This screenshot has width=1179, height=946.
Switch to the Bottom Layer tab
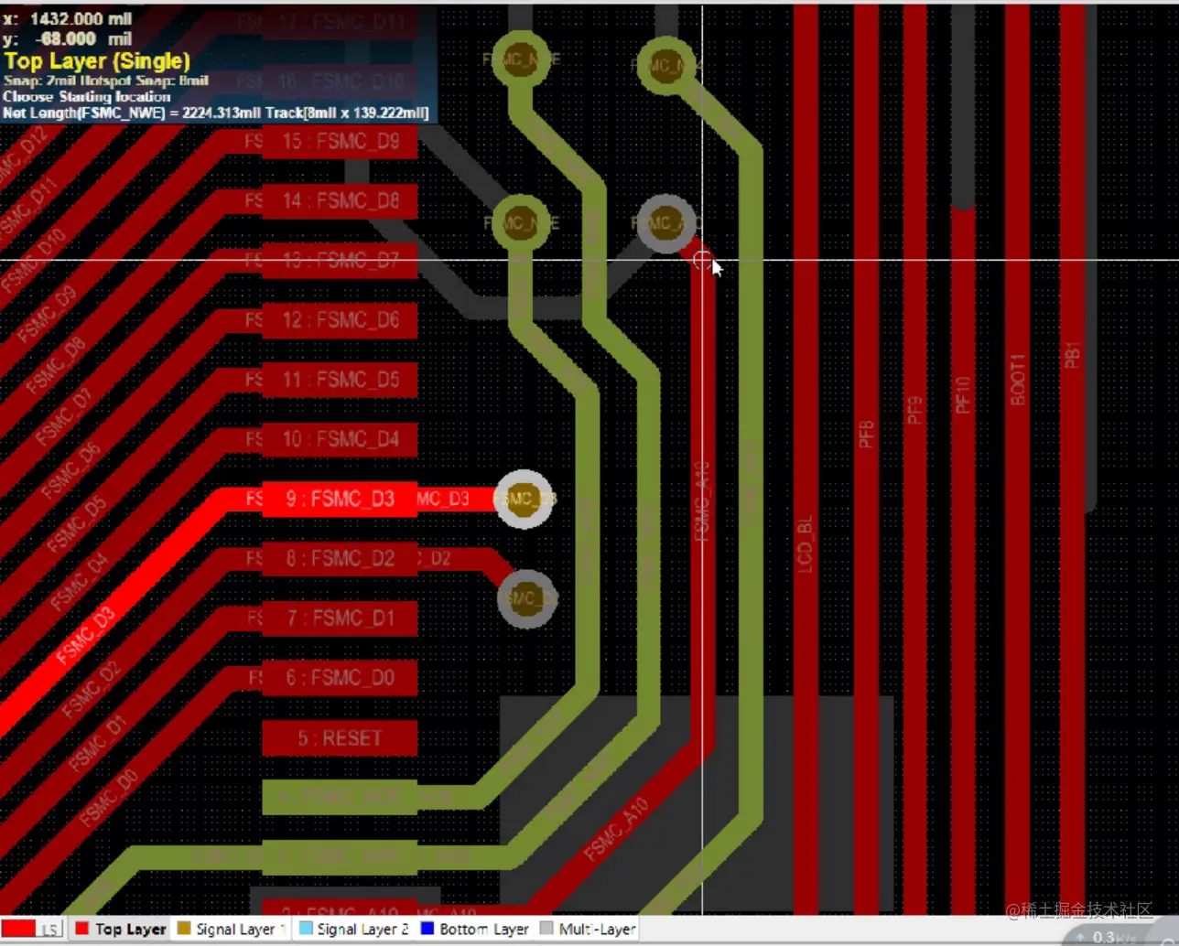pos(475,929)
